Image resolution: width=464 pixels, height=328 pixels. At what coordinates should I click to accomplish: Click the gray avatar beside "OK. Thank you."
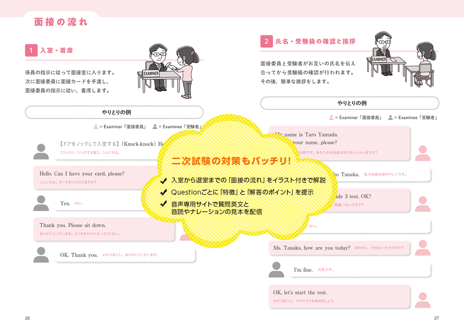point(41,255)
